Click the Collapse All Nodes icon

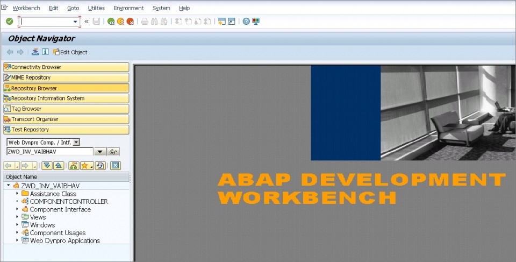59,166
